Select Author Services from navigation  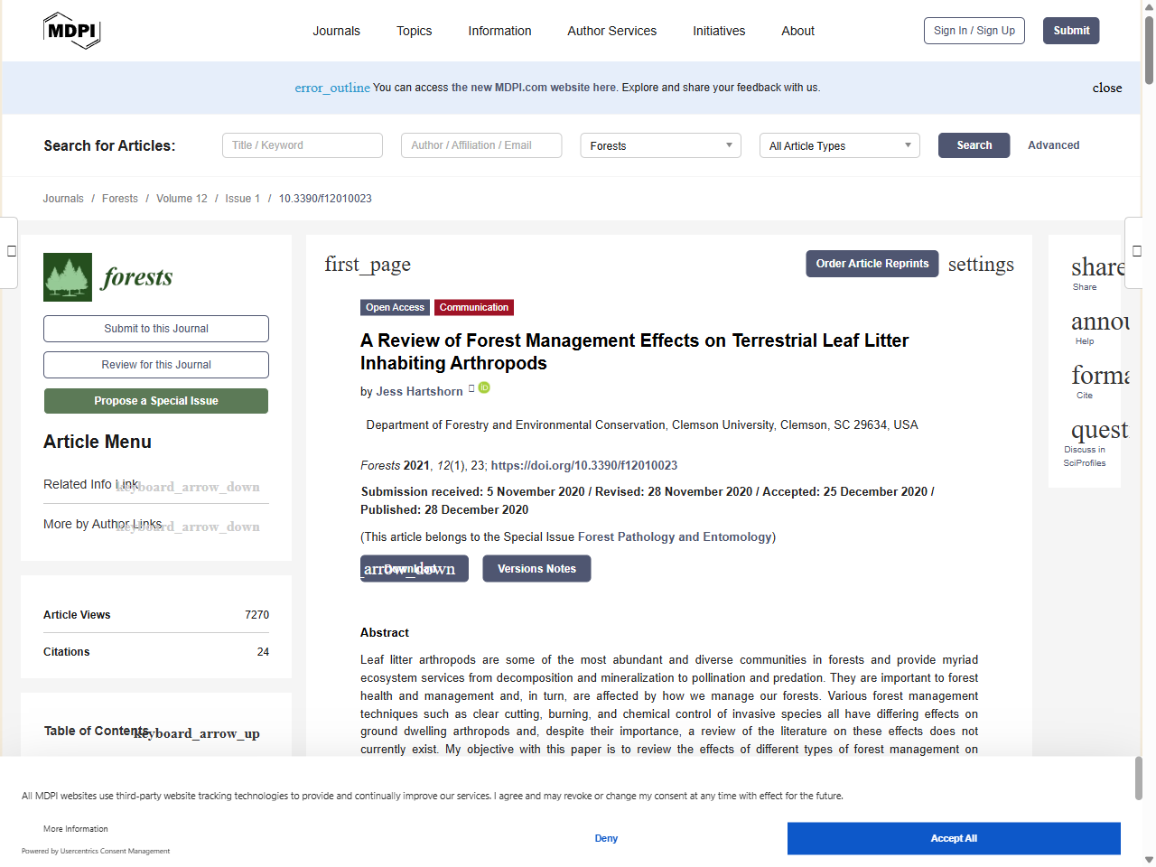(x=611, y=30)
